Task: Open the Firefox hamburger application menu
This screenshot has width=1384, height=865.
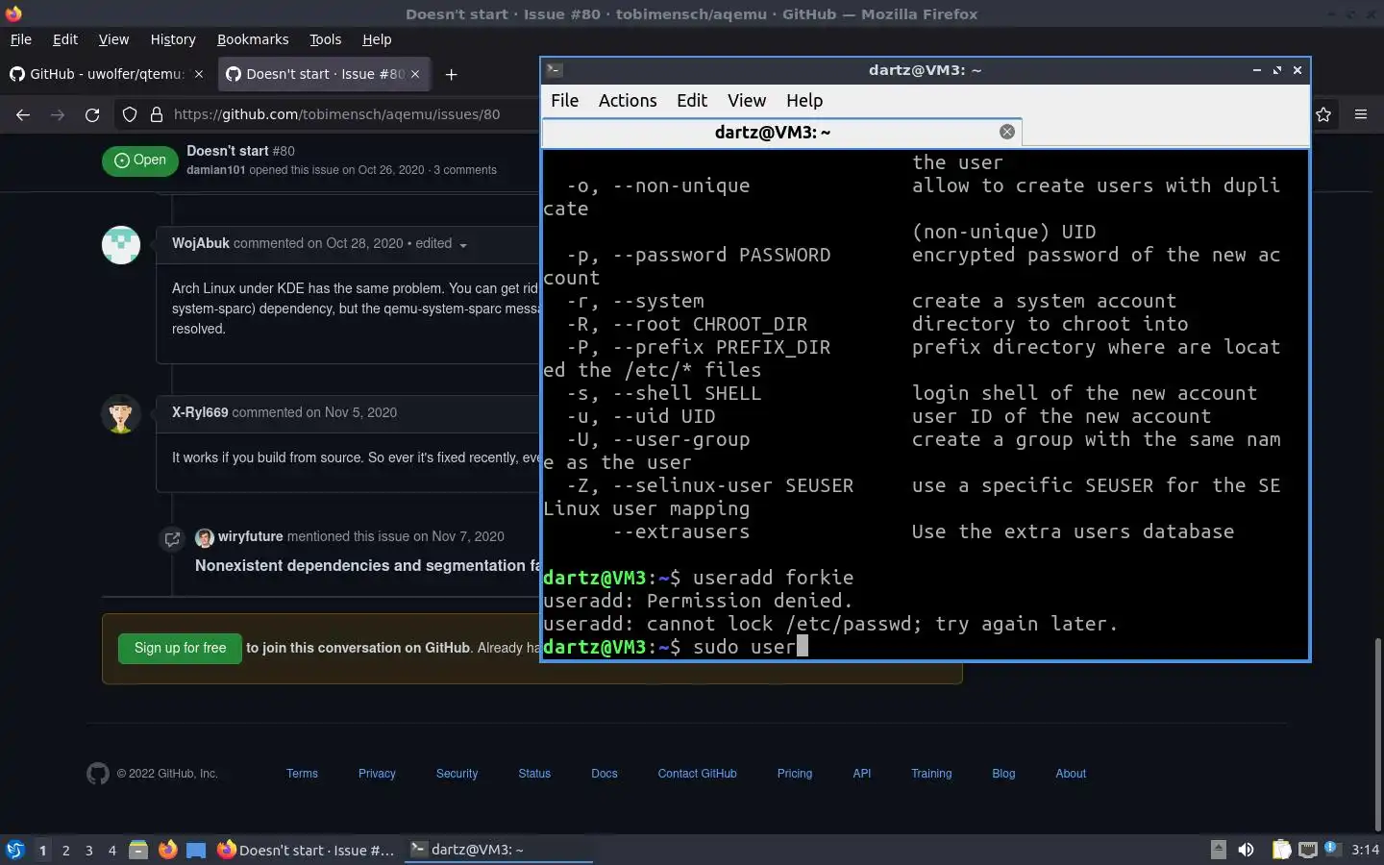Action: (1361, 114)
